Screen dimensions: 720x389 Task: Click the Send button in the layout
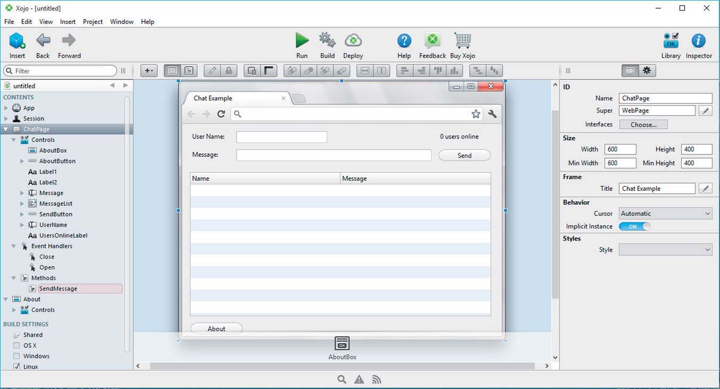pos(464,156)
